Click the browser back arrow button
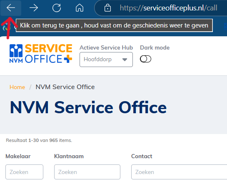This screenshot has height=184, width=227. pyautogui.click(x=11, y=8)
